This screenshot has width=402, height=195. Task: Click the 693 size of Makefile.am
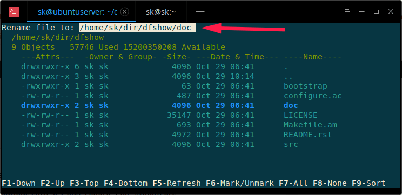pyautogui.click(x=184, y=125)
